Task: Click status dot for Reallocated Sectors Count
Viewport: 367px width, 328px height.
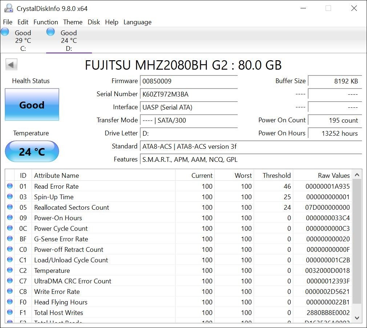Action: click(10, 207)
